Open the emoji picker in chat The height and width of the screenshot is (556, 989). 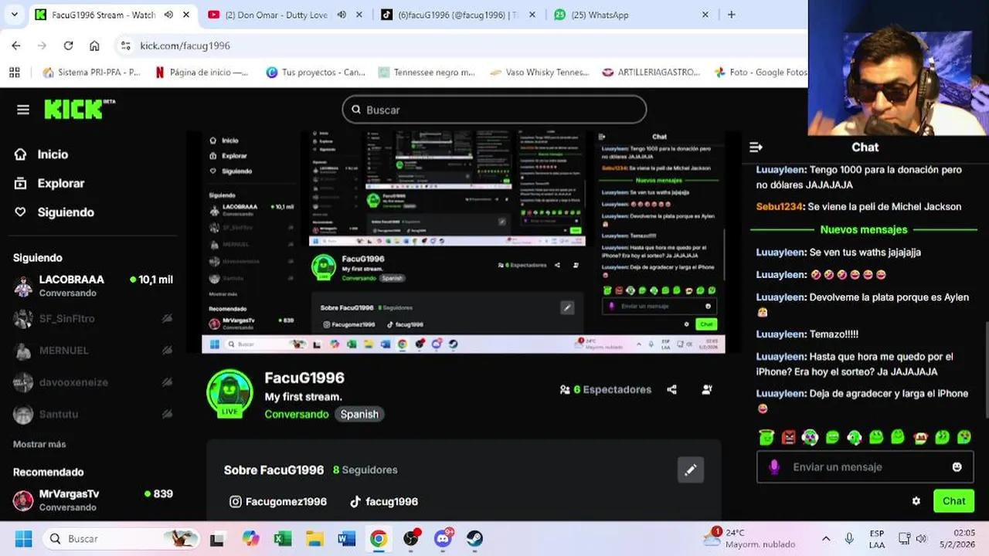coord(957,467)
